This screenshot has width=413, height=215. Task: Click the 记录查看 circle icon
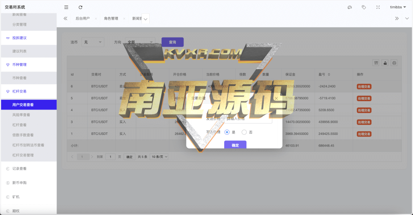pos(8,169)
